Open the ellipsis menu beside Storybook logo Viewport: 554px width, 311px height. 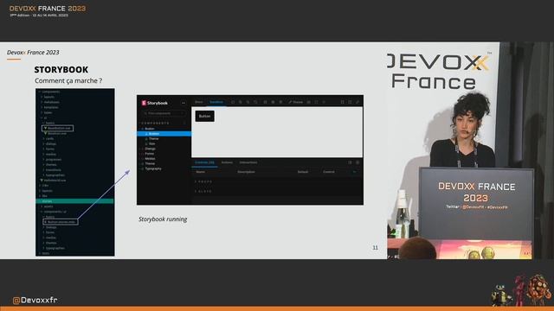point(184,103)
